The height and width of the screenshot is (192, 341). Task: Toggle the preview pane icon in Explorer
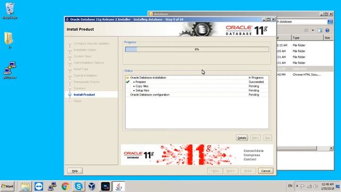coord(320,30)
